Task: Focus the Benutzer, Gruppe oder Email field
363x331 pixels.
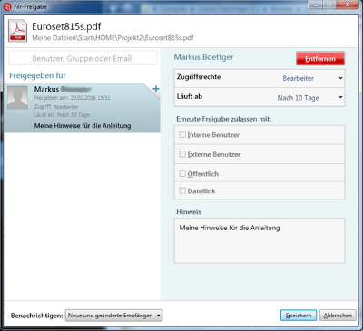Action: (x=83, y=58)
